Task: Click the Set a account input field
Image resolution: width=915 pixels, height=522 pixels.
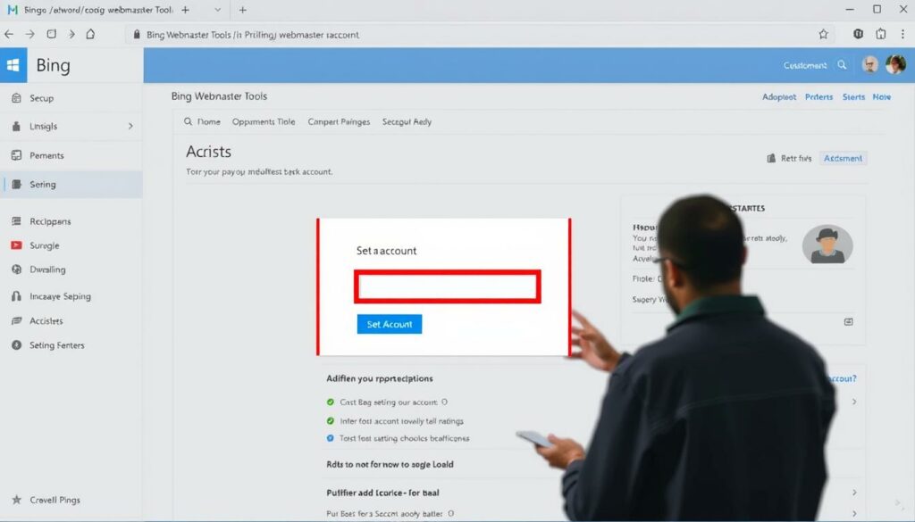Action: coord(448,286)
